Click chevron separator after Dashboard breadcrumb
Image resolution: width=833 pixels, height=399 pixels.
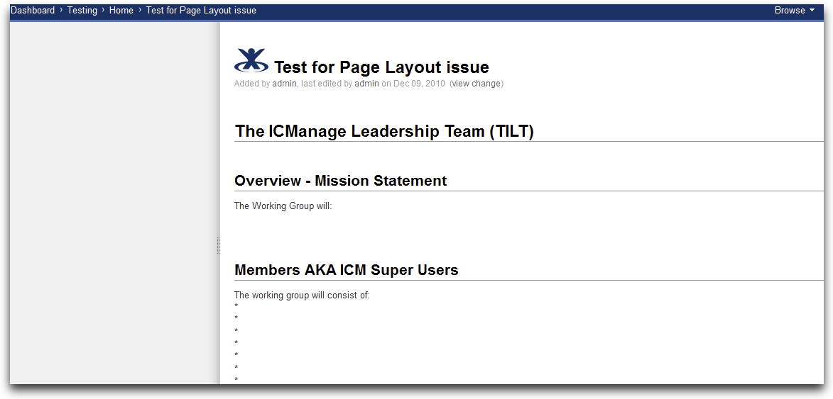(61, 10)
